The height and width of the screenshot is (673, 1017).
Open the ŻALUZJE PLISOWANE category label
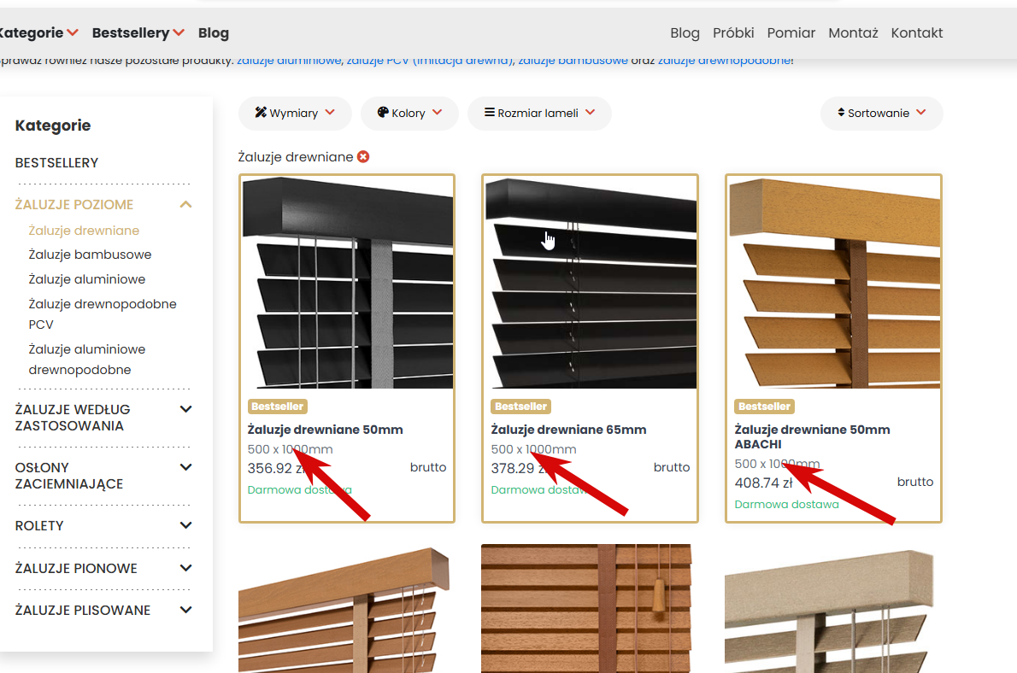click(x=82, y=611)
